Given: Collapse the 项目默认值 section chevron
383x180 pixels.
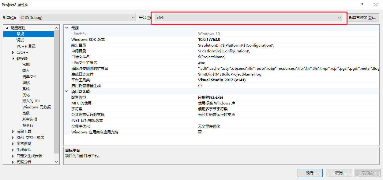Looking at the screenshot, I should 66,91.
